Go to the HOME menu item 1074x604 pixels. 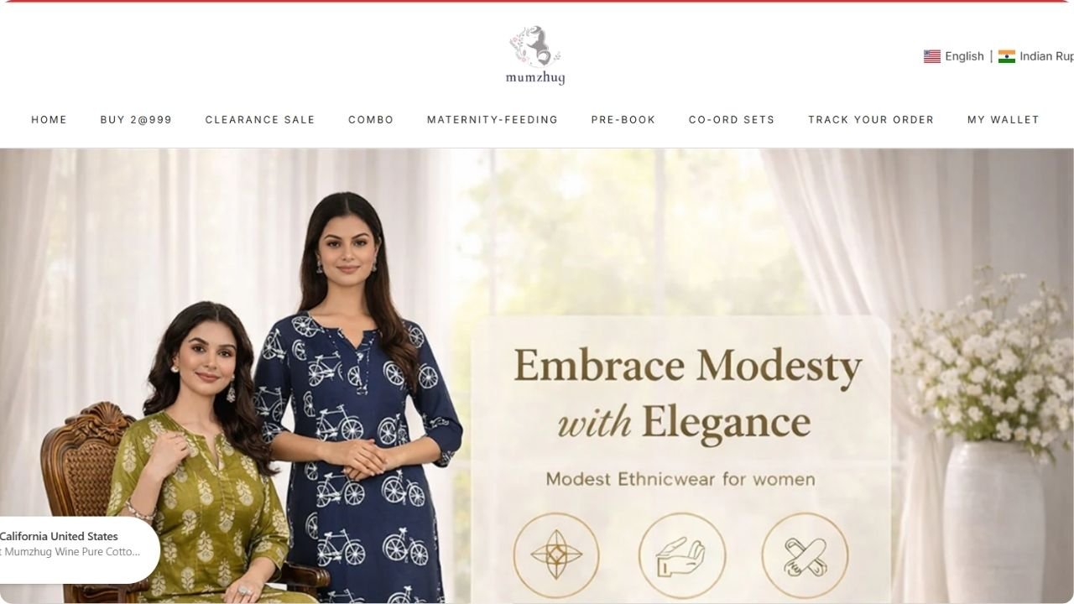pyautogui.click(x=49, y=120)
